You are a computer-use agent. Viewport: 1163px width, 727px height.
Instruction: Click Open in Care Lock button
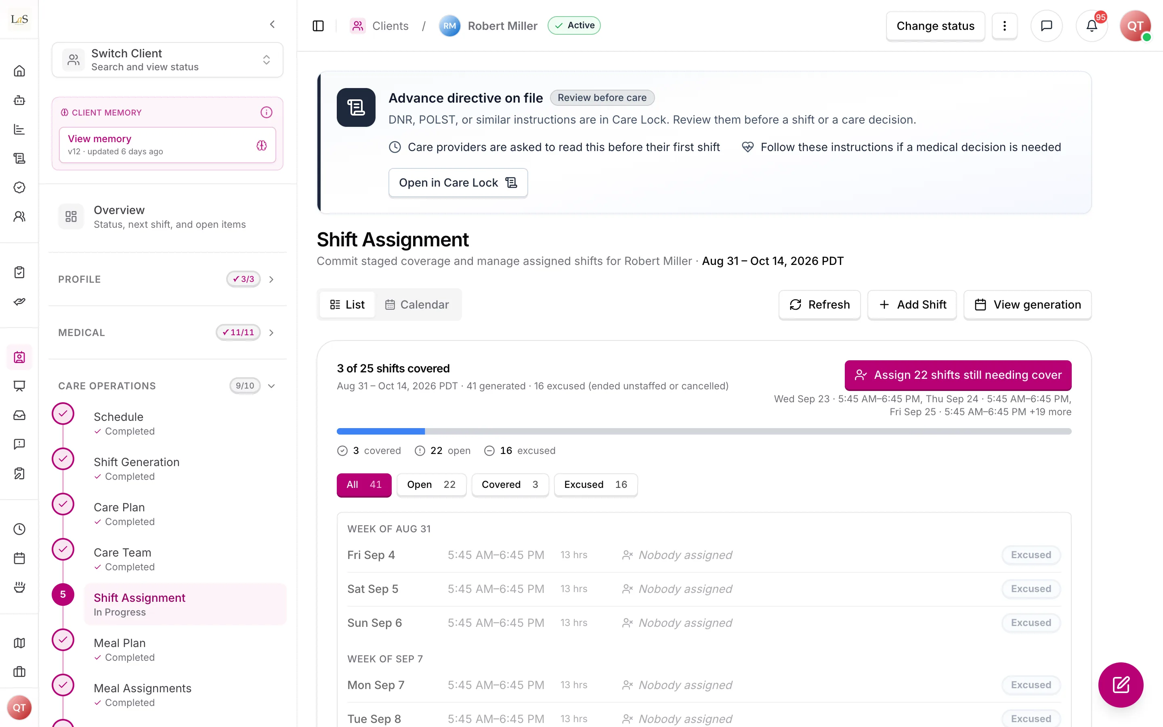[x=458, y=183]
